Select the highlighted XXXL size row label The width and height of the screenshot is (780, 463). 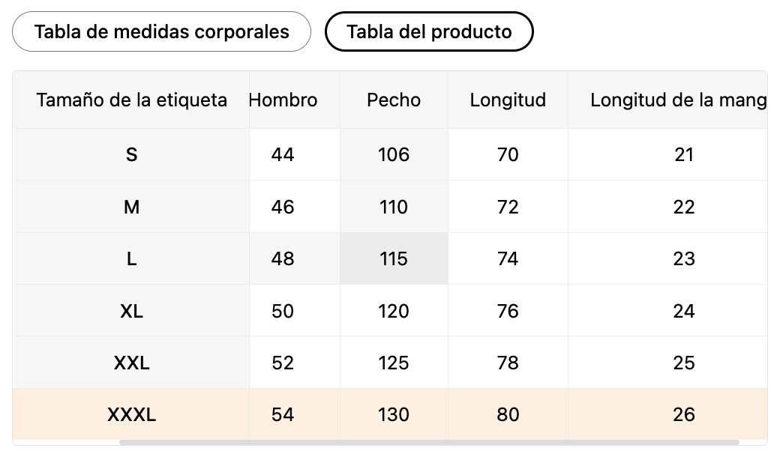[131, 414]
